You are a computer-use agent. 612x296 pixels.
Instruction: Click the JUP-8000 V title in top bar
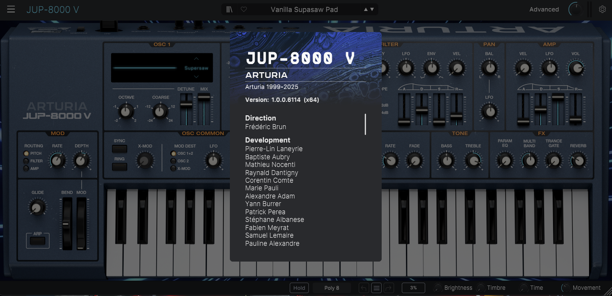53,10
